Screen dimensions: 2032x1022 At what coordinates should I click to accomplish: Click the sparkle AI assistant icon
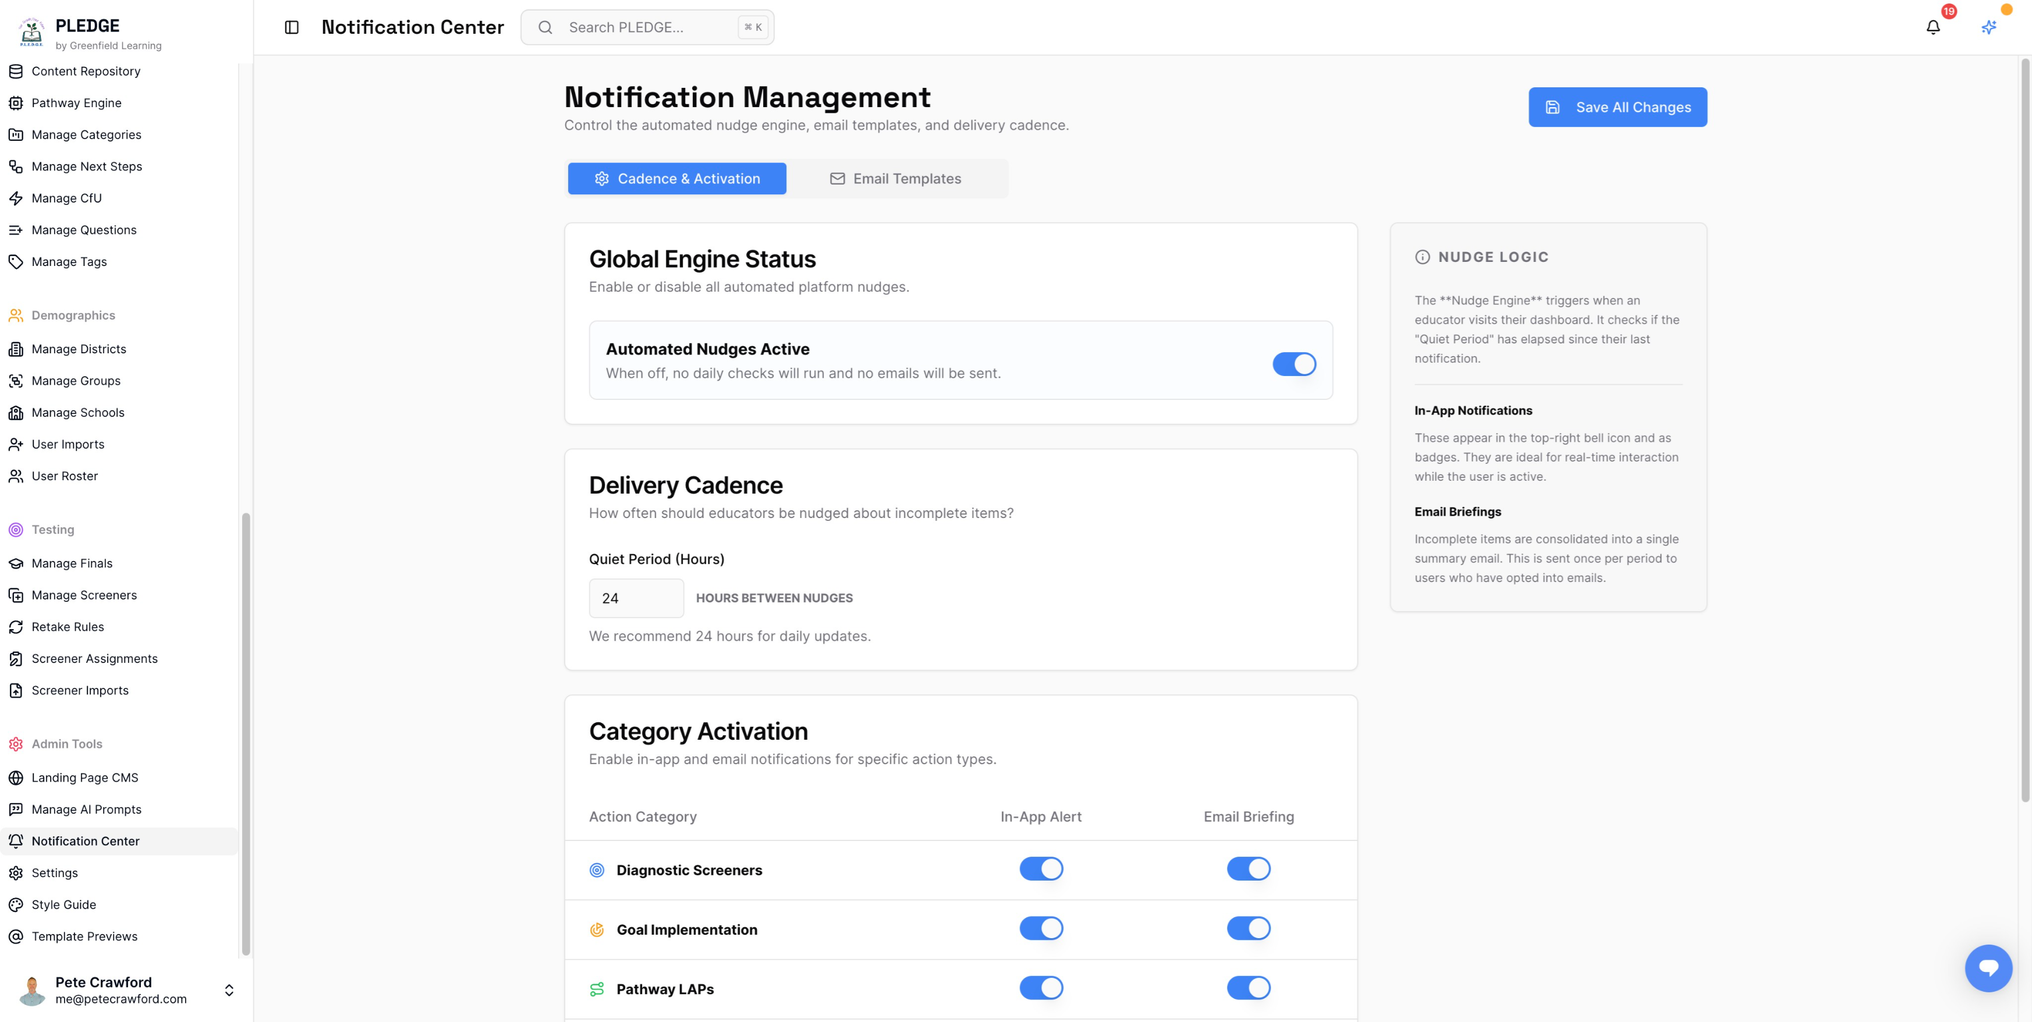point(1988,26)
